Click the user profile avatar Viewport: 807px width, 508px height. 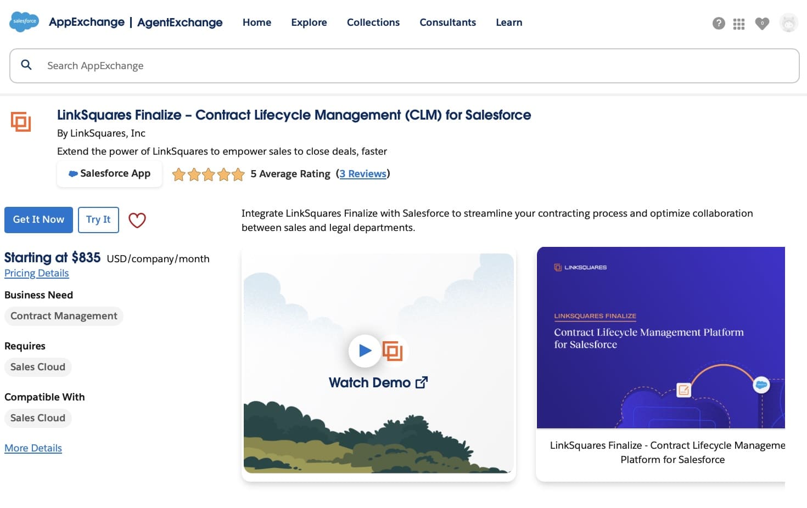[788, 23]
